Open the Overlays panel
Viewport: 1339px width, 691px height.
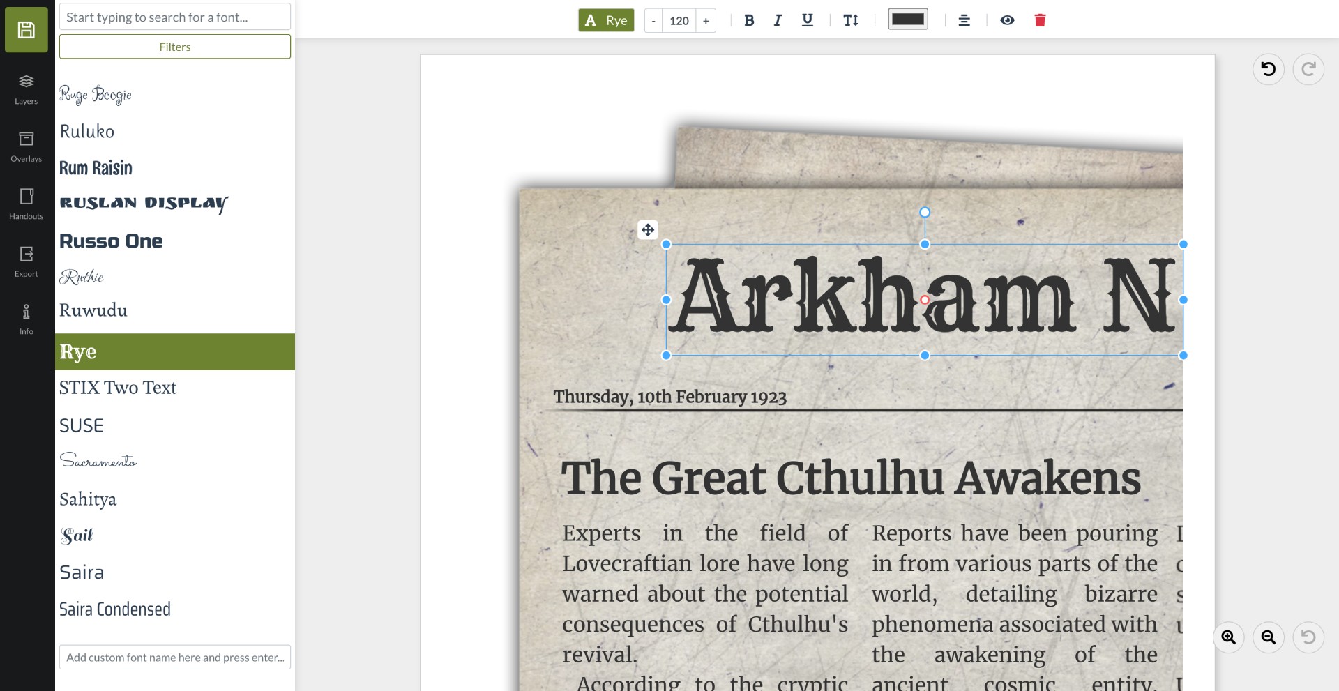point(27,147)
